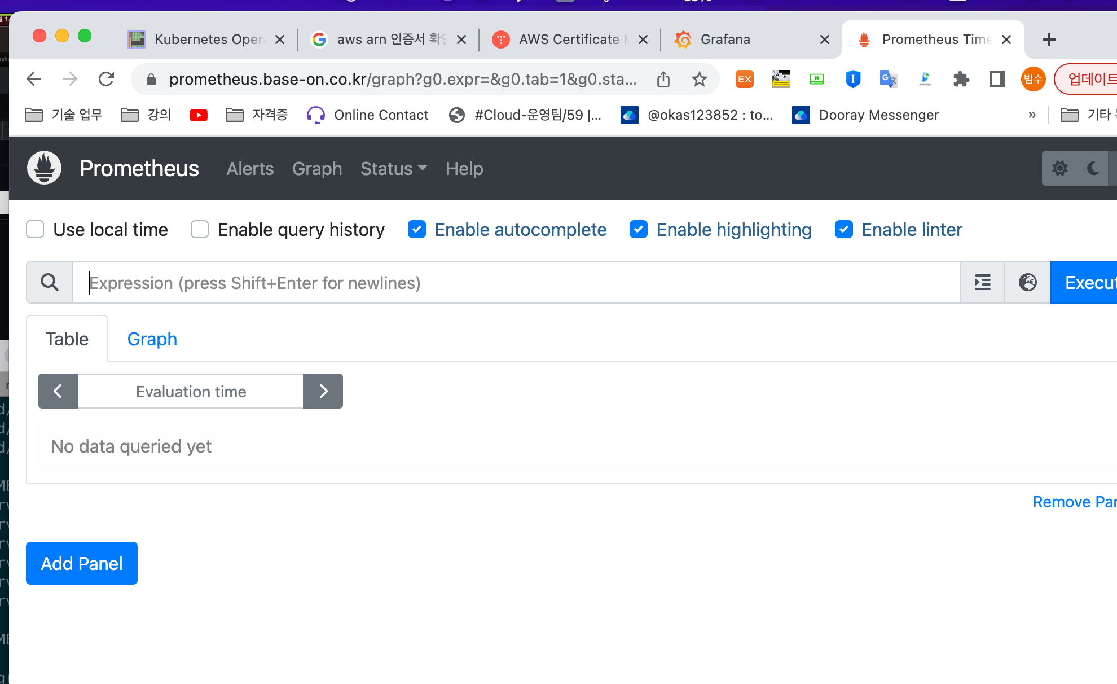Click into the Expression input field
This screenshot has width=1117, height=684.
[x=516, y=282]
